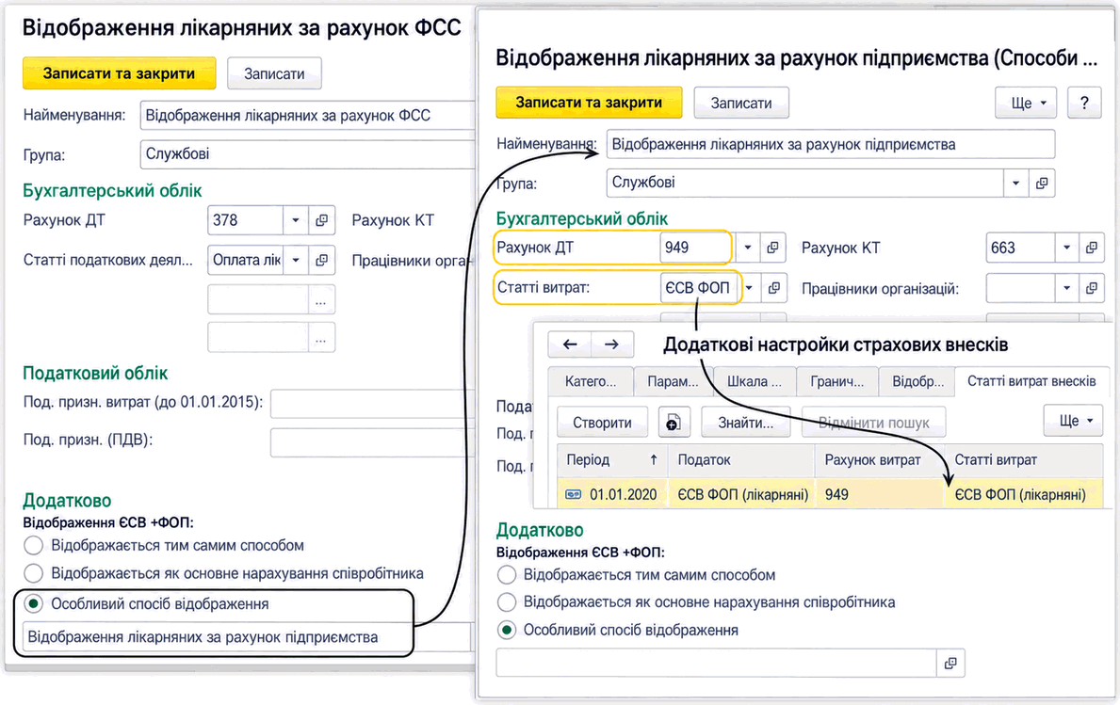Select Відображається тим самим способом in the підприємства window

507,575
